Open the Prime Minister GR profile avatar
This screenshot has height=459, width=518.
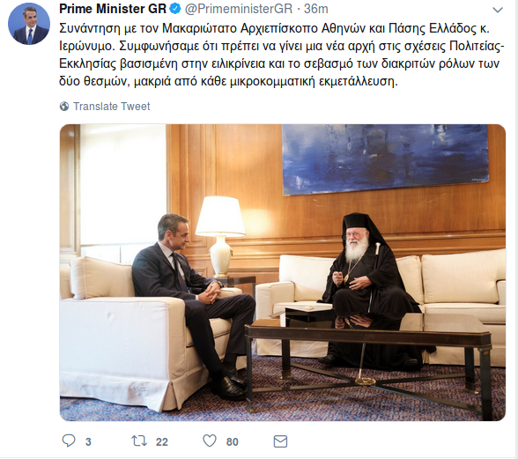click(29, 24)
